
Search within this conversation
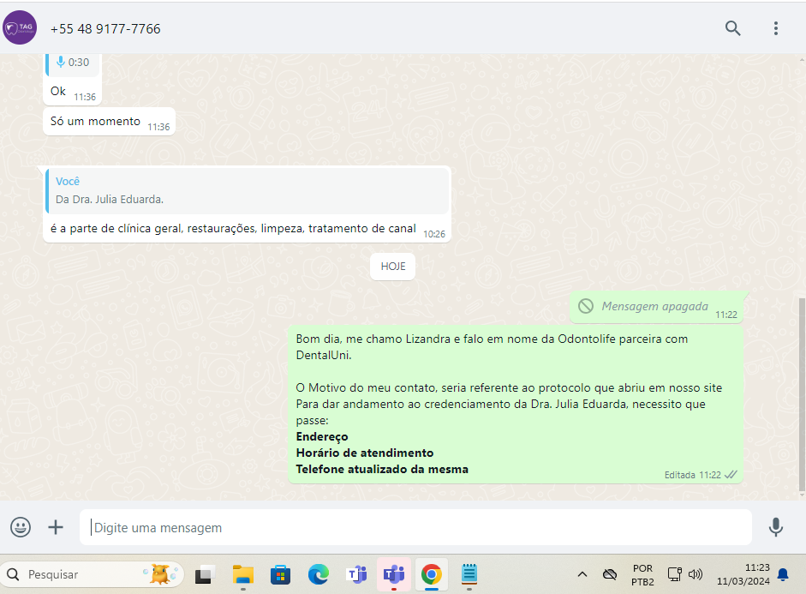[732, 28]
